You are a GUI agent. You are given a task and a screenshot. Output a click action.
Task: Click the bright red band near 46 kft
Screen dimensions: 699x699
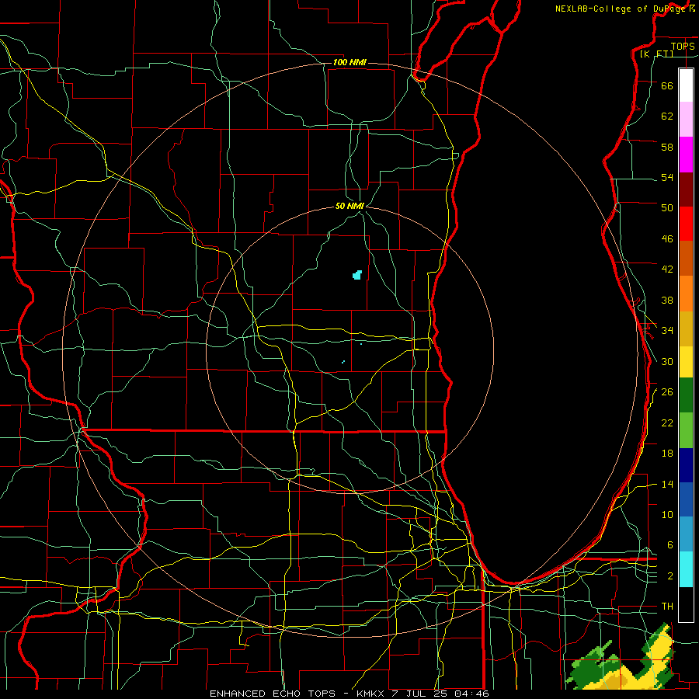click(x=686, y=224)
